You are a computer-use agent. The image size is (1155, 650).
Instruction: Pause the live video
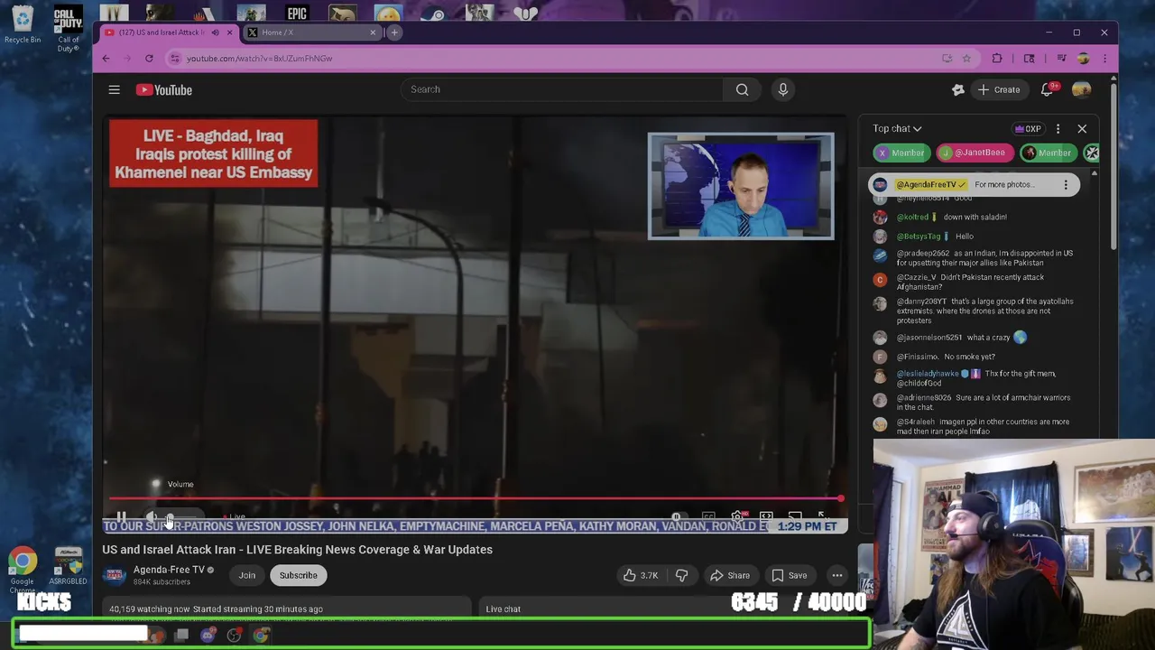pos(121,517)
